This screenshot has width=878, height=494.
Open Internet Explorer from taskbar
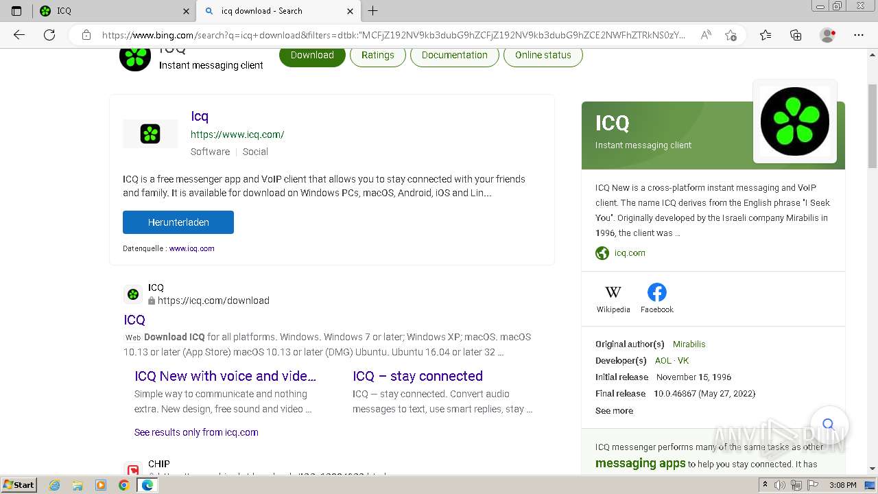tap(55, 485)
